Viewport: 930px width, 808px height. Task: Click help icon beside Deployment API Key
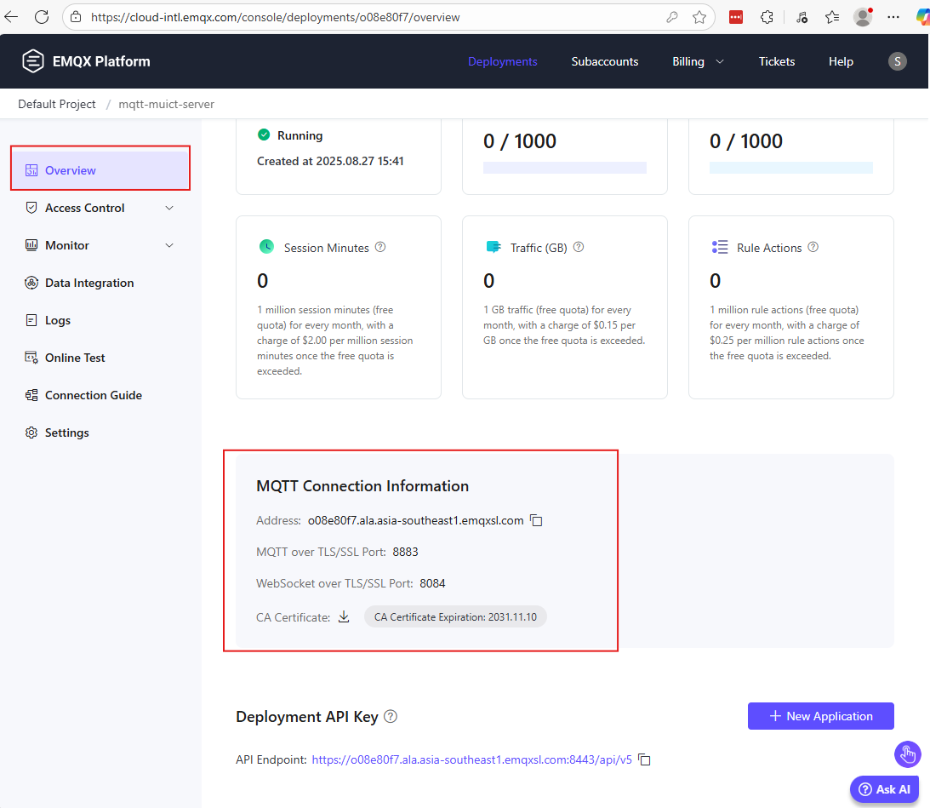pyautogui.click(x=391, y=717)
